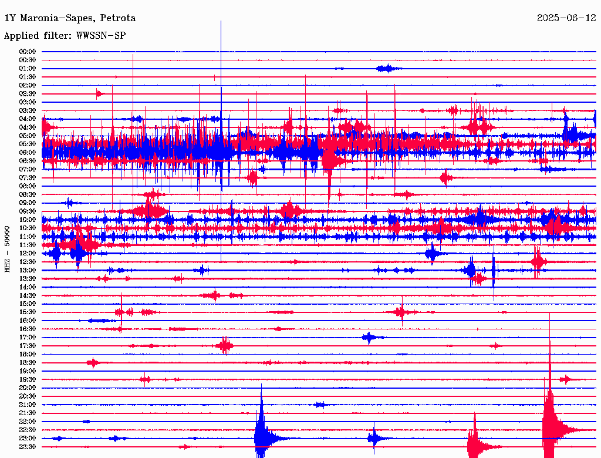Click the 00:30 time label
This screenshot has height=458, width=601.
28,60
